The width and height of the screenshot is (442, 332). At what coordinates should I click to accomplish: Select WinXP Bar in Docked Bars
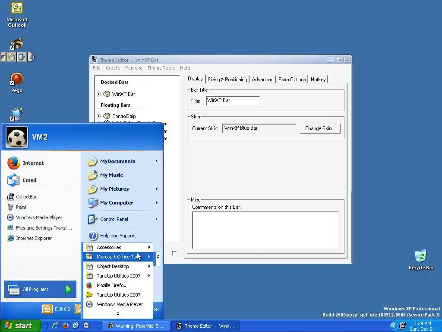(x=123, y=94)
